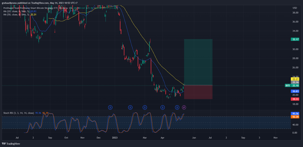This screenshot has width=303, height=147.
Task: Click the yellow 22.21 price axis label
Action: (295, 79)
